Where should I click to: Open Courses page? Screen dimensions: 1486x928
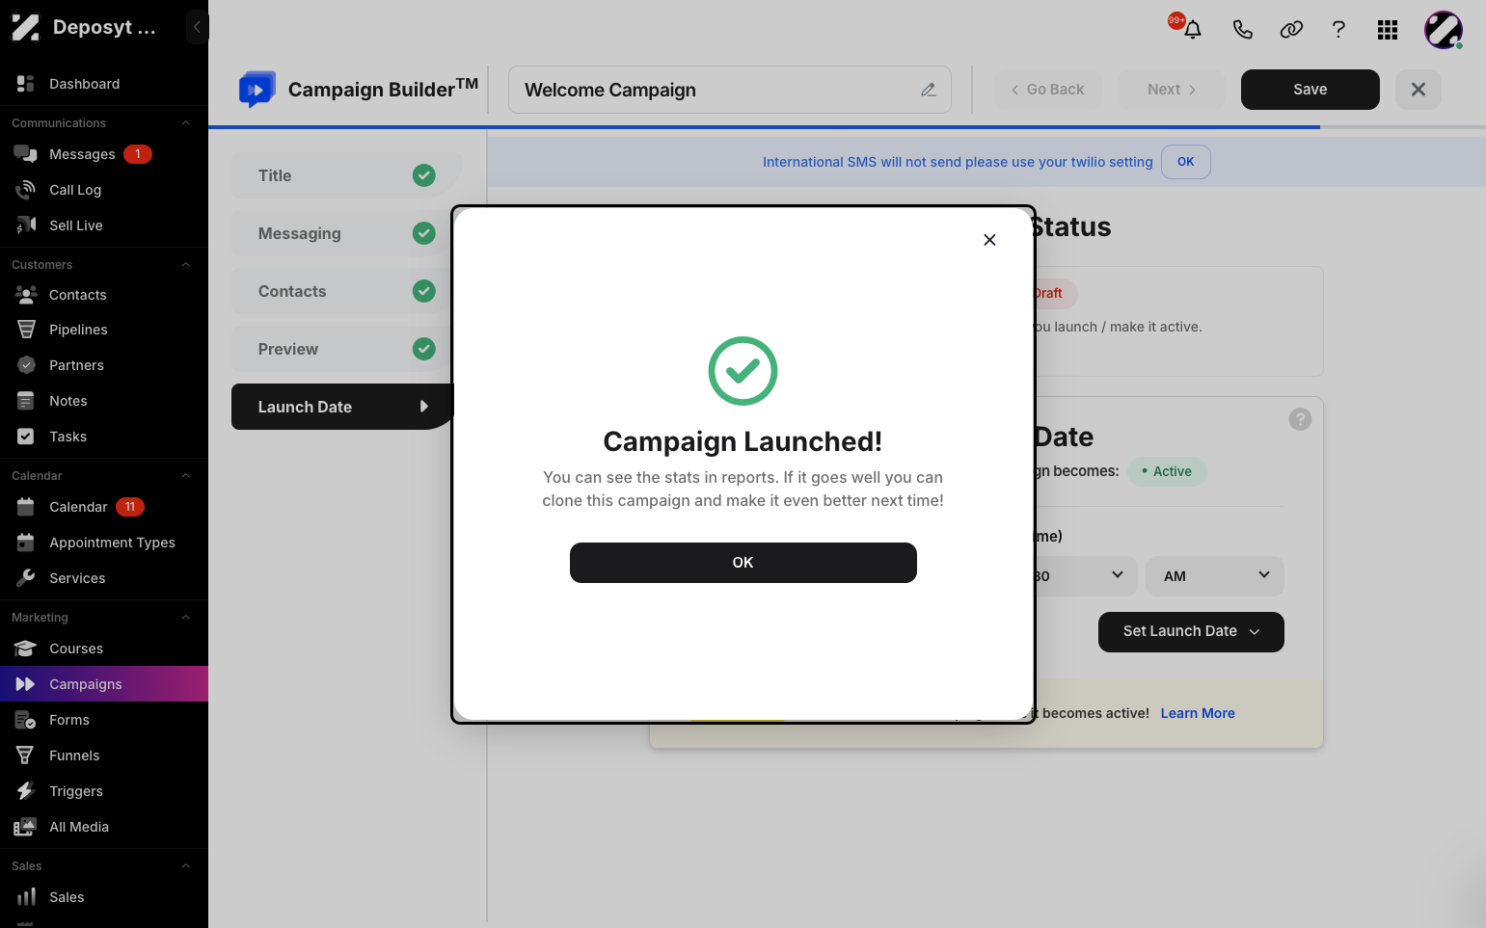coord(104,649)
